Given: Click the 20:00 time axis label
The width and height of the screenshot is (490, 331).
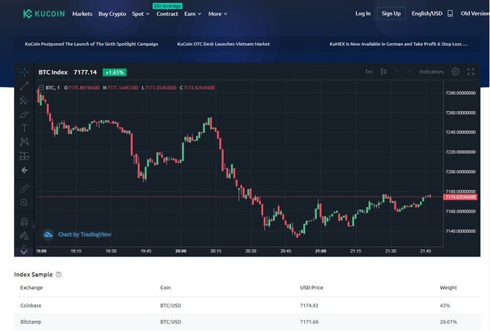Looking at the screenshot, I should pos(181,251).
